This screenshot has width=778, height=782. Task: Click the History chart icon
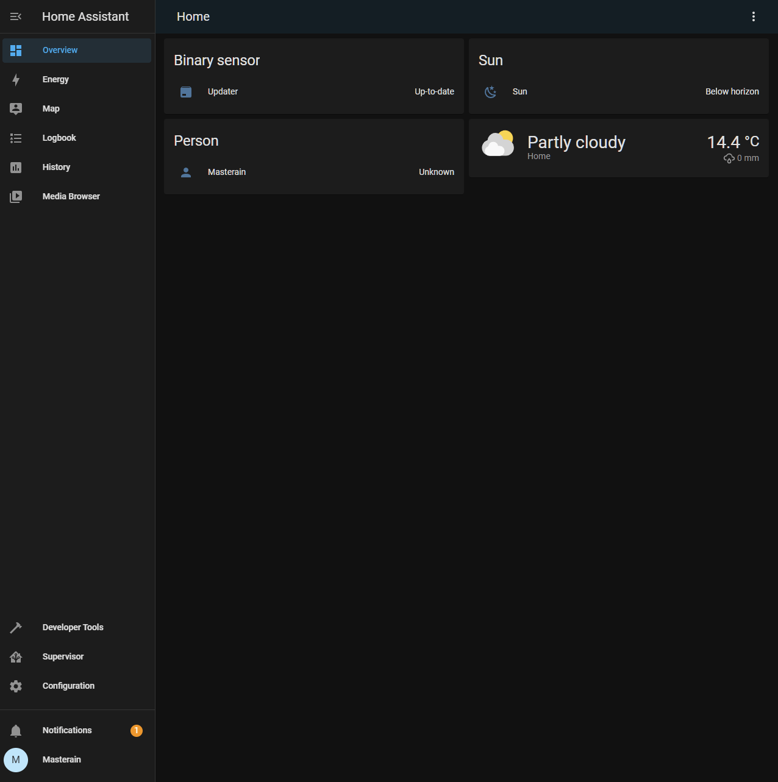pyautogui.click(x=16, y=167)
